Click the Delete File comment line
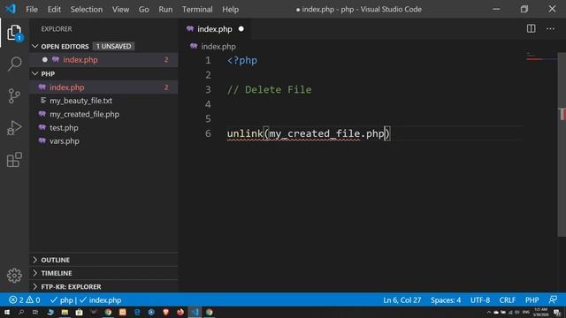The width and height of the screenshot is (566, 318). coord(269,90)
